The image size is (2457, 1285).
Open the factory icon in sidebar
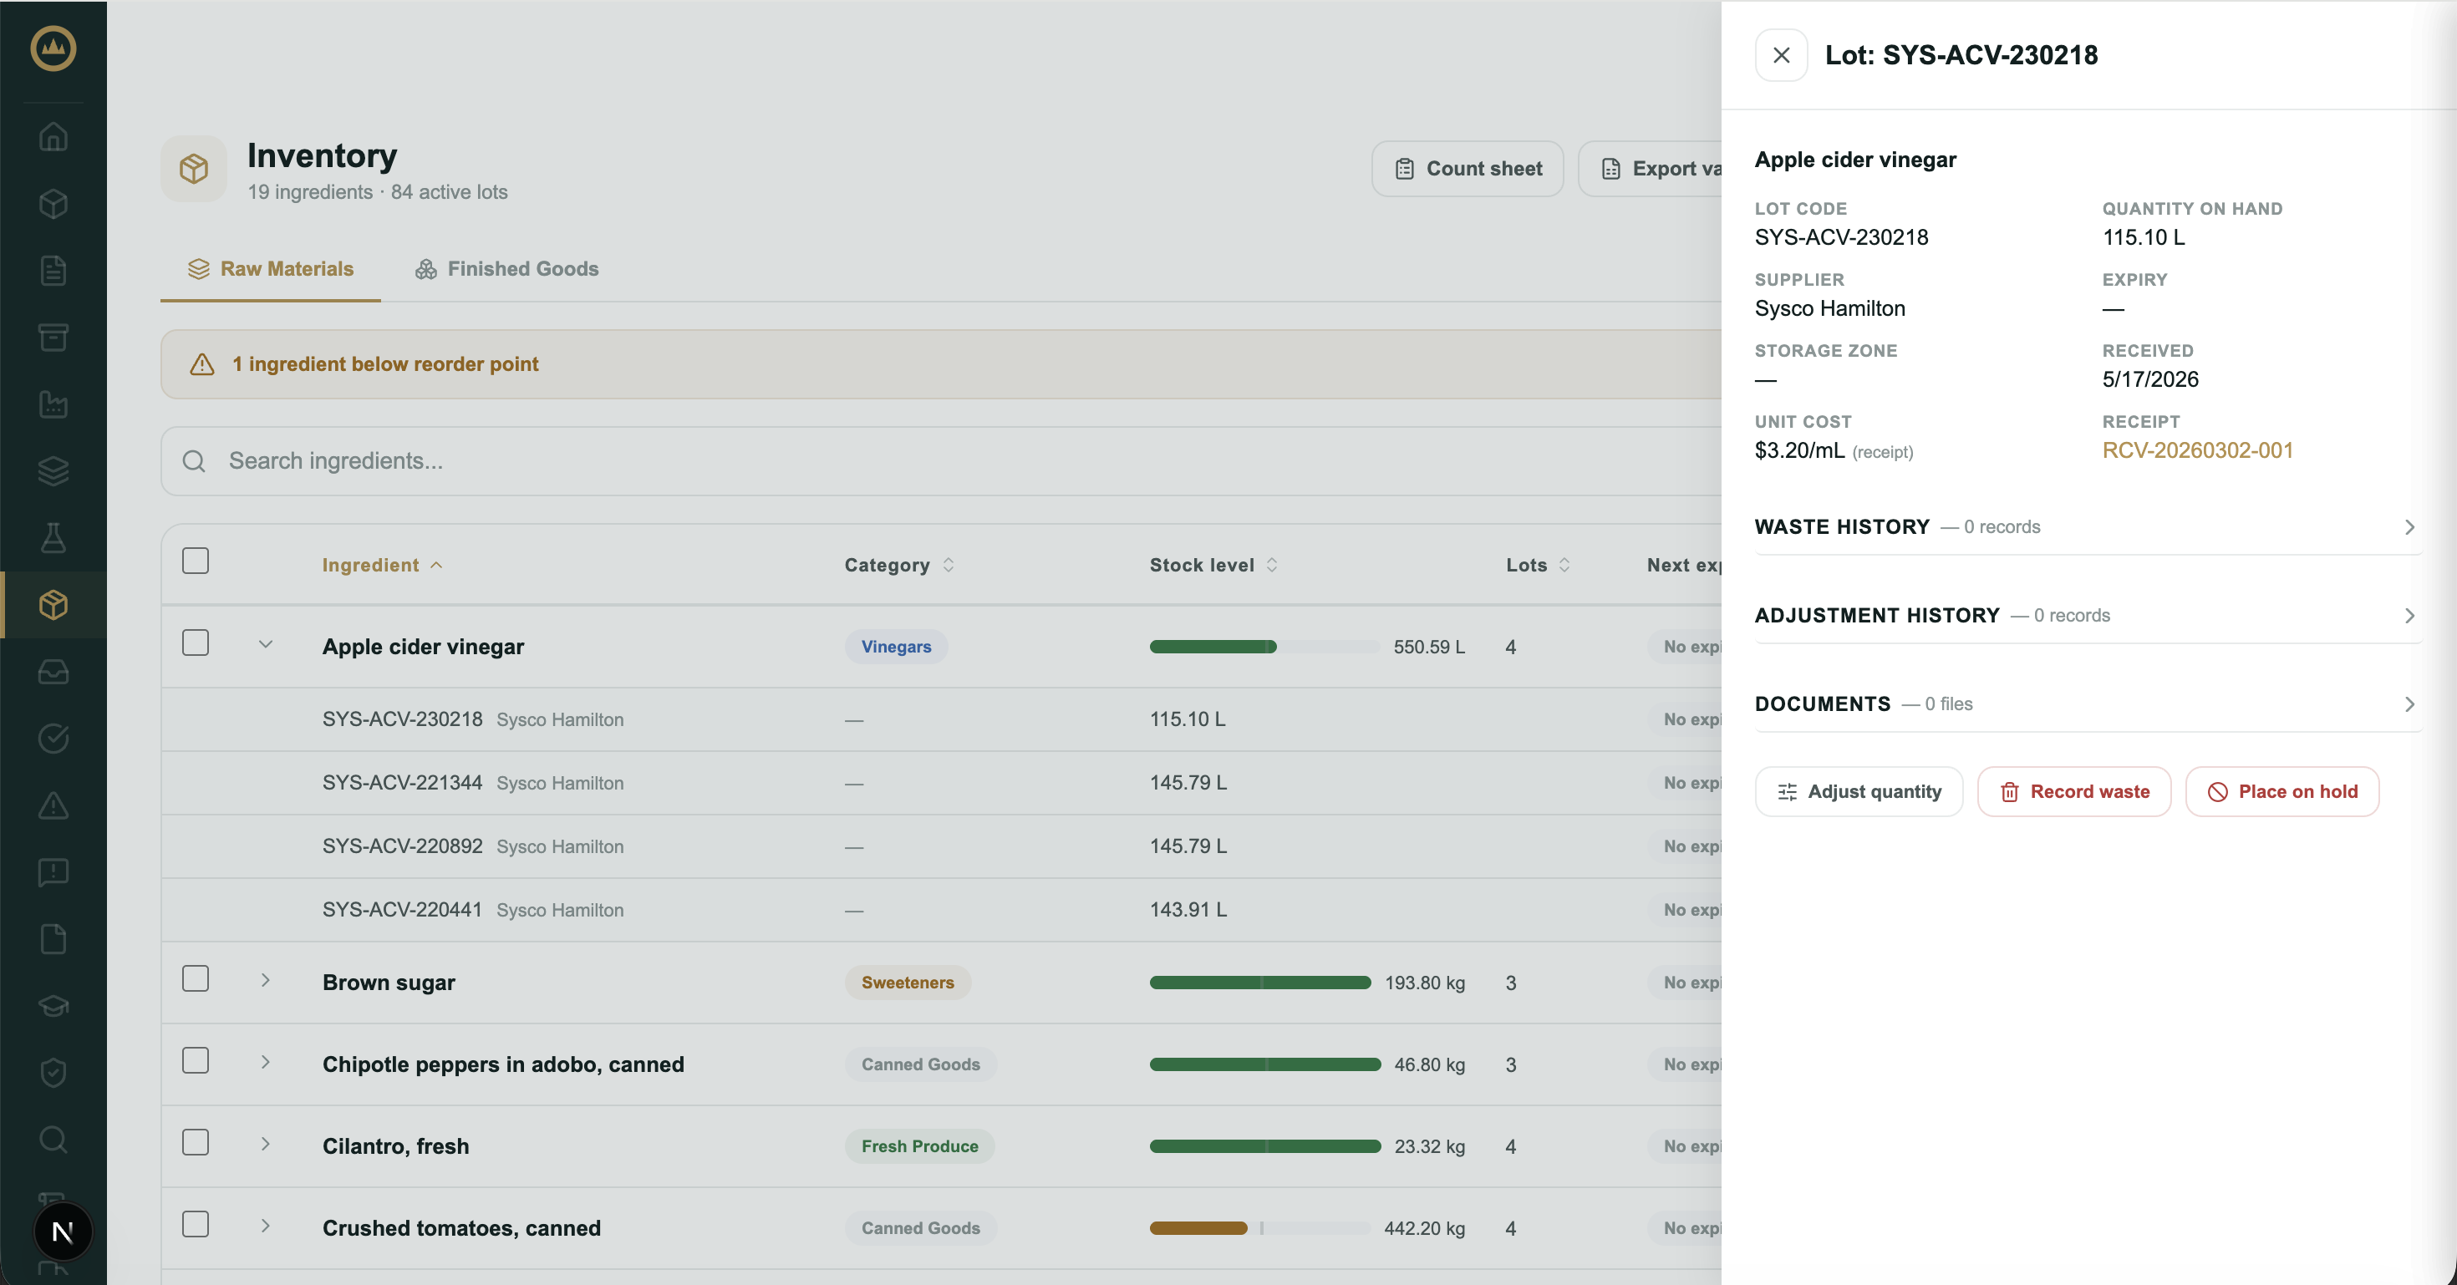tap(53, 404)
